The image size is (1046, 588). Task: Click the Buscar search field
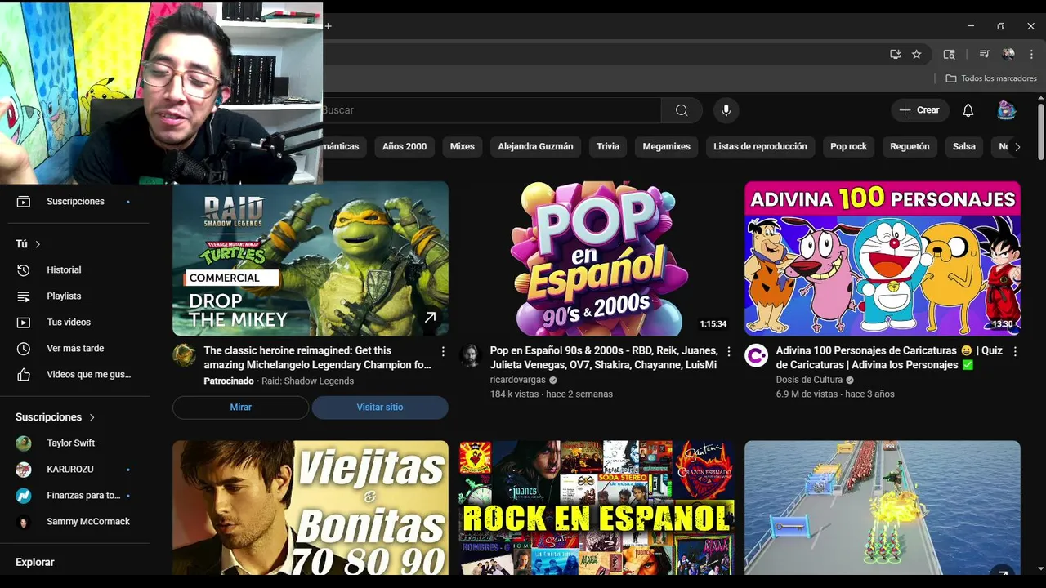coord(490,110)
